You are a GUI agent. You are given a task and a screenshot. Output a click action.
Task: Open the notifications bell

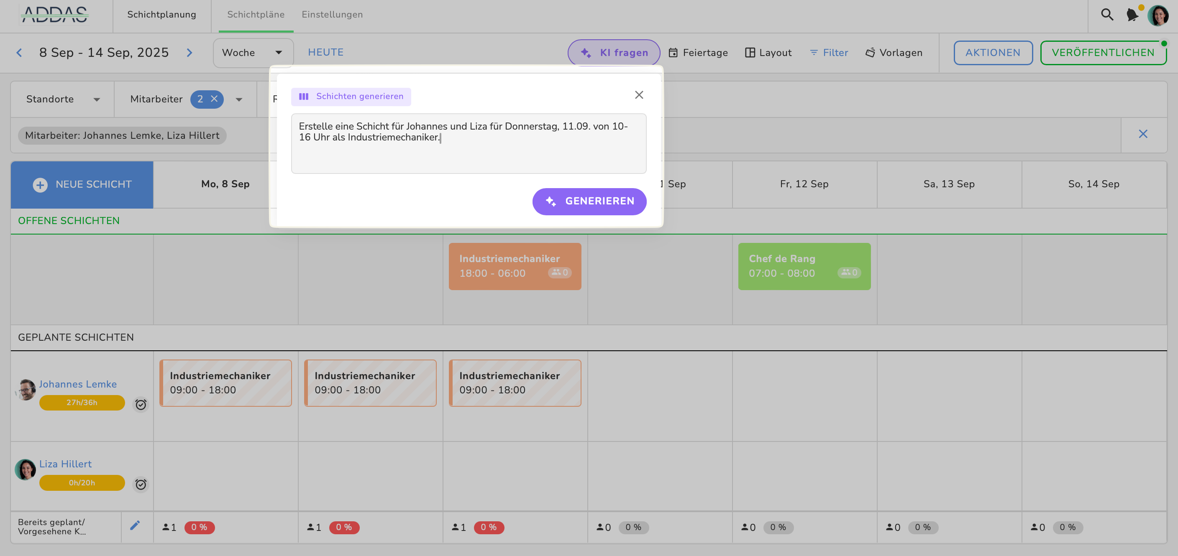(x=1132, y=15)
